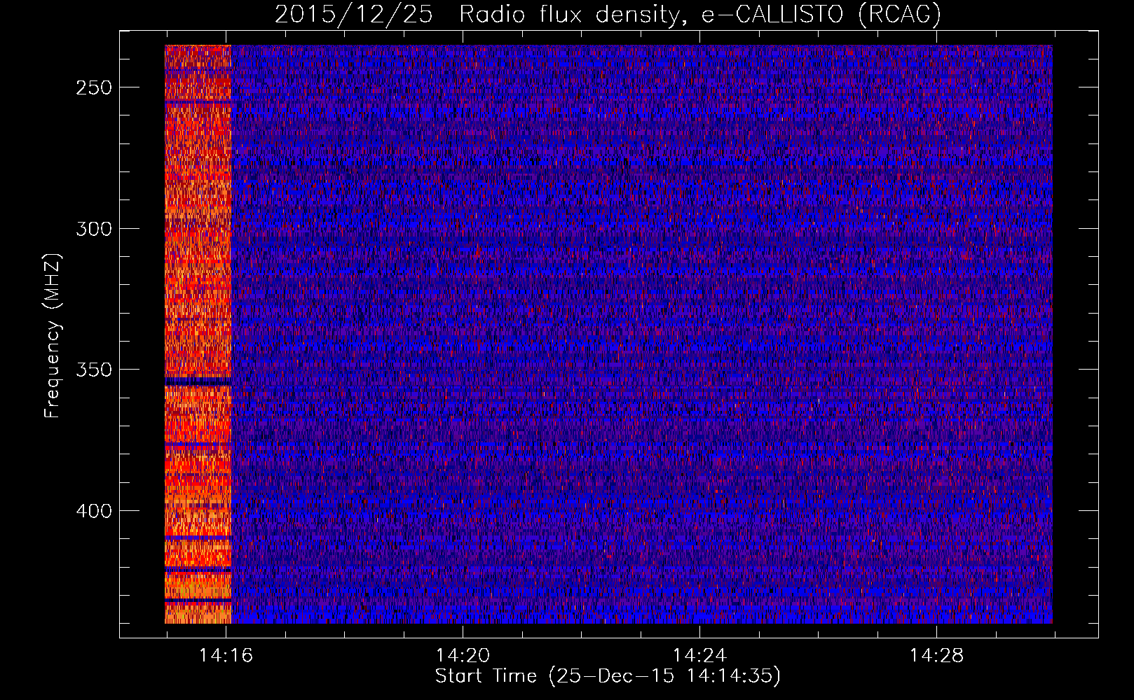Click the "Start Time (25-Dec-15 14:14:35)" label
Image resolution: width=1134 pixels, height=700 pixels.
pos(608,676)
